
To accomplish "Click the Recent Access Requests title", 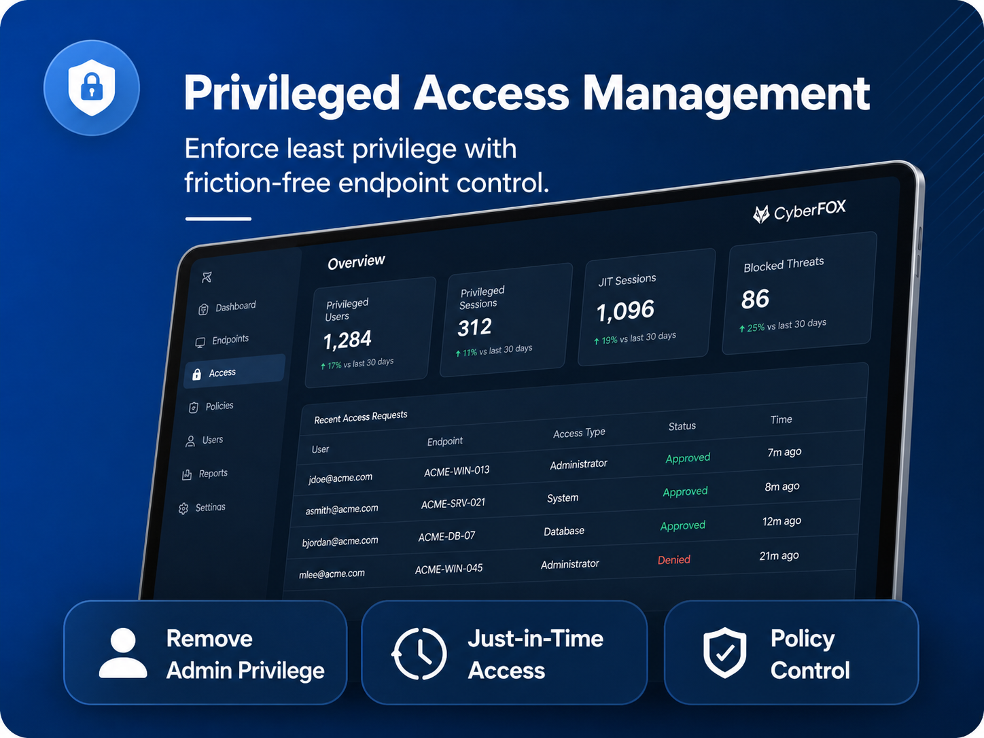I will [361, 417].
